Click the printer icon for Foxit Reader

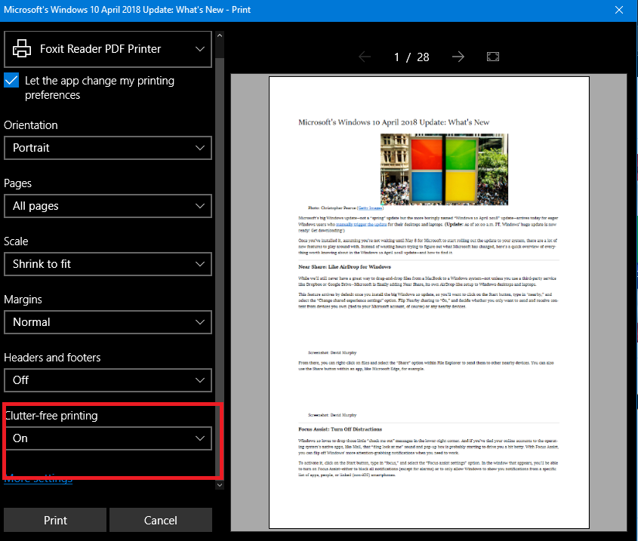click(21, 49)
